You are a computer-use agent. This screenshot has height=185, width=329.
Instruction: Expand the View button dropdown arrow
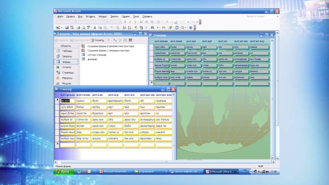pos(62,28)
